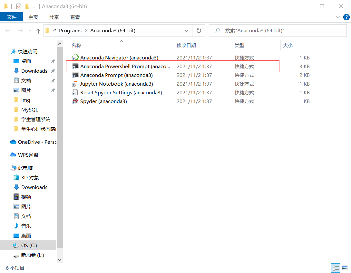Switch to details view icon
Screen dimensions: 351x273
point(336,268)
